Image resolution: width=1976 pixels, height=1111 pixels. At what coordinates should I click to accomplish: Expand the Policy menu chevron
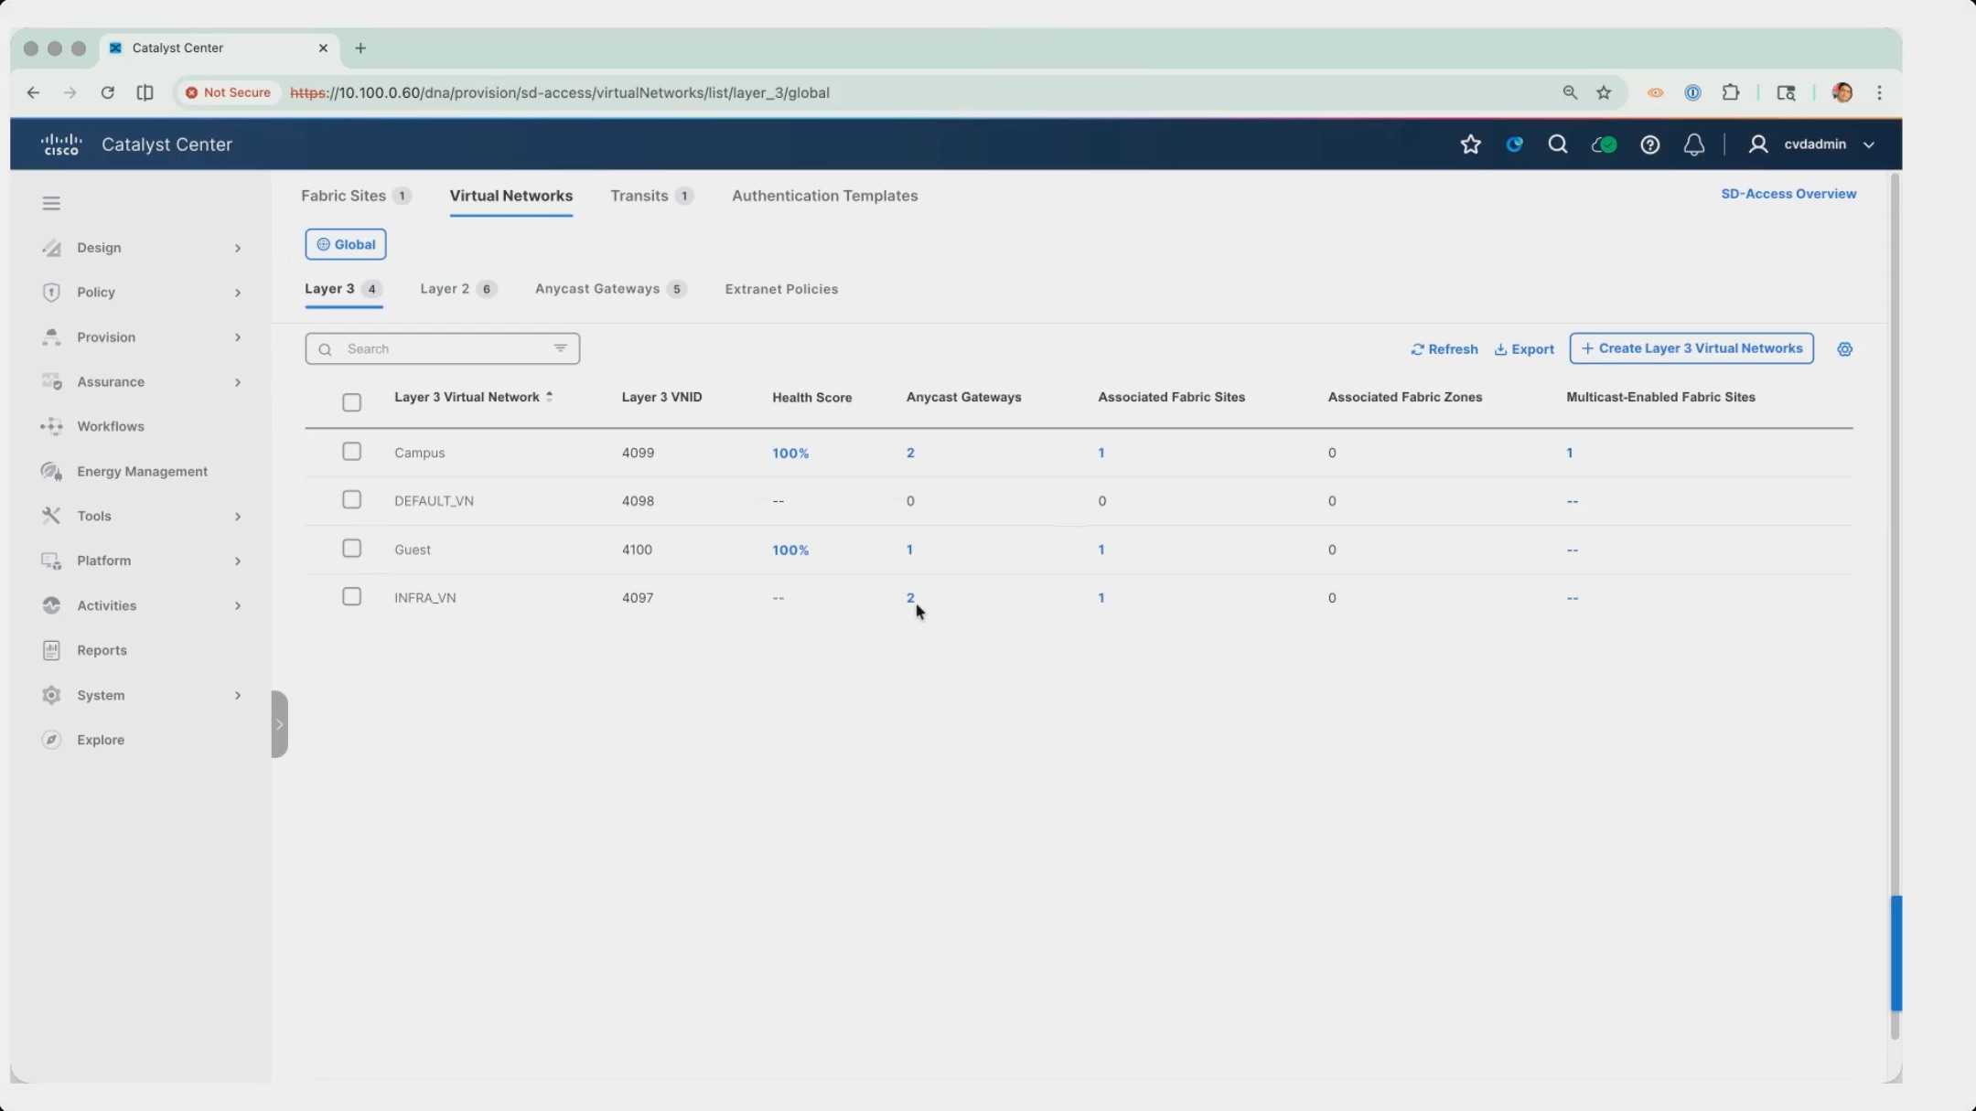(238, 293)
